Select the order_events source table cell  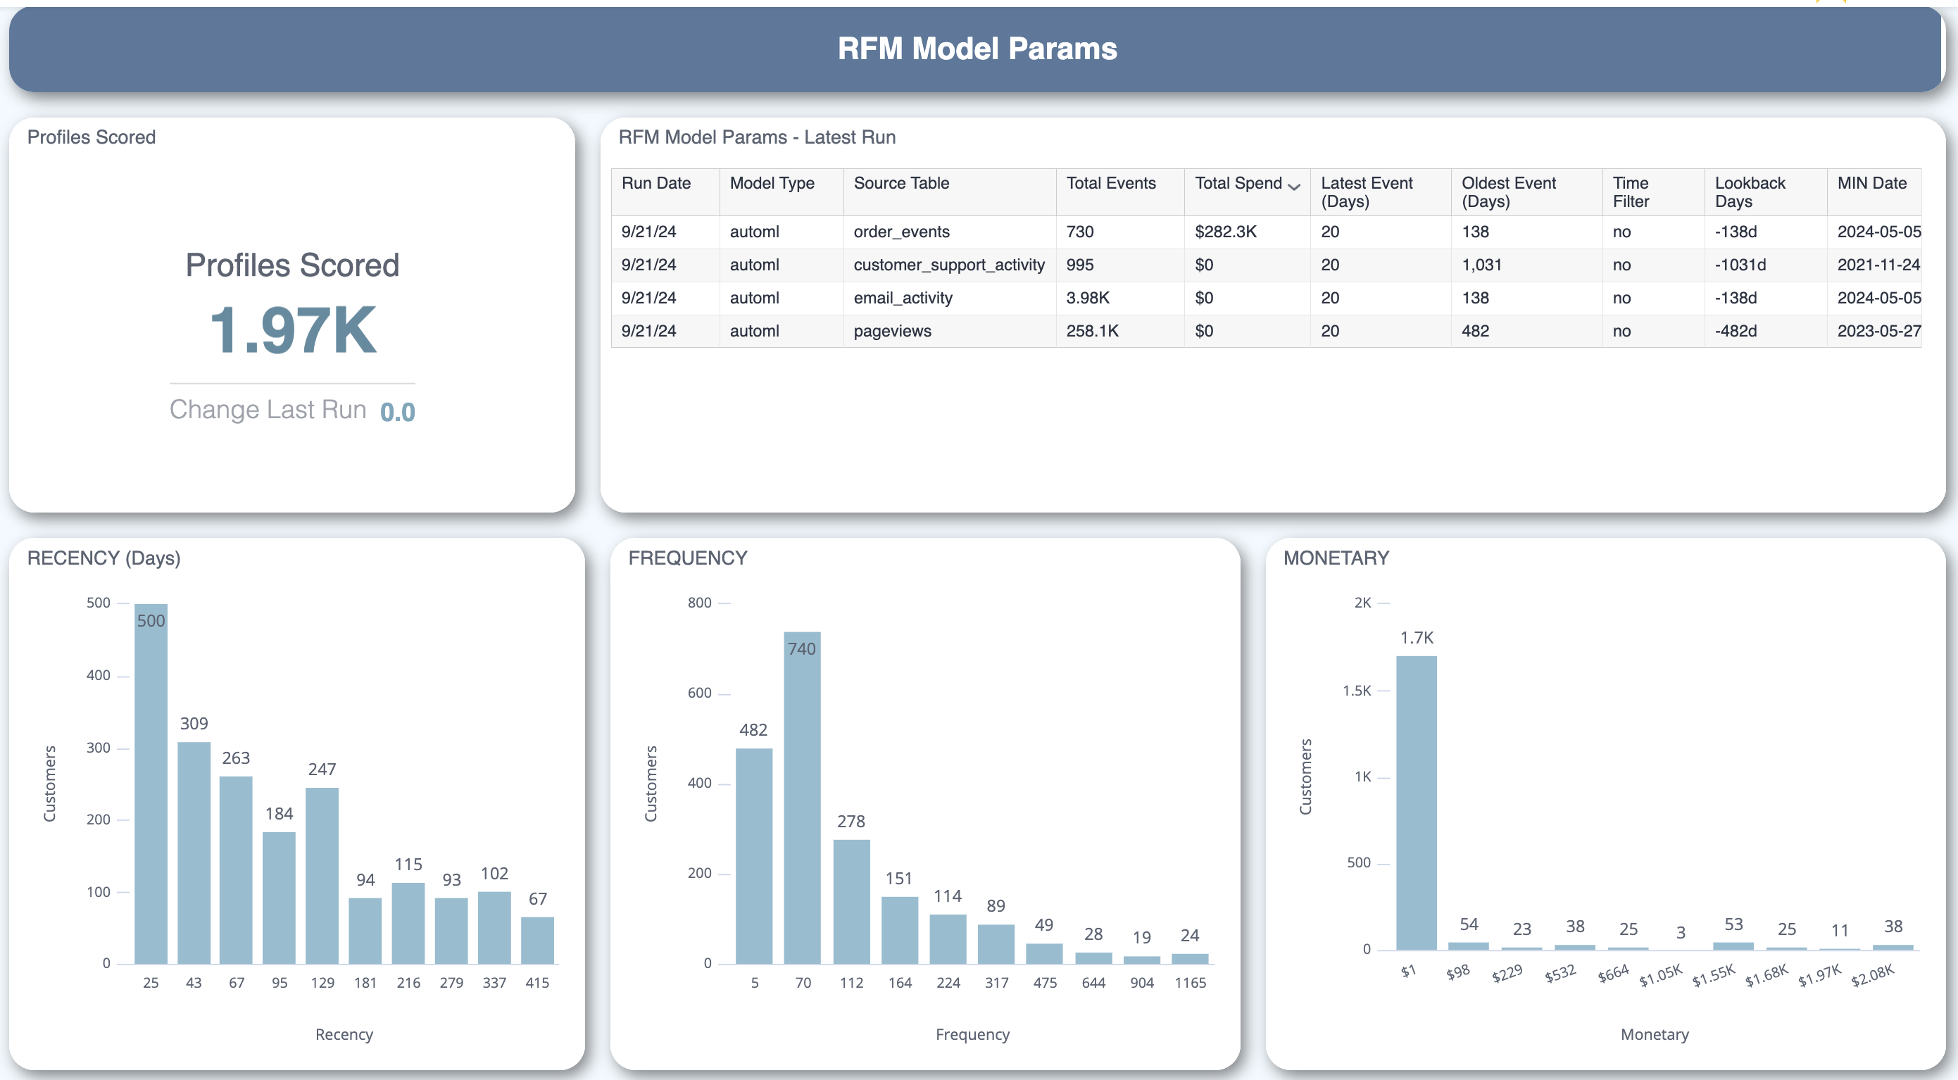coord(901,232)
